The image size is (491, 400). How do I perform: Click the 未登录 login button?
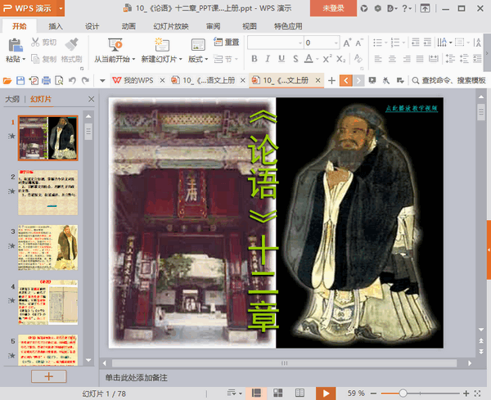(333, 8)
